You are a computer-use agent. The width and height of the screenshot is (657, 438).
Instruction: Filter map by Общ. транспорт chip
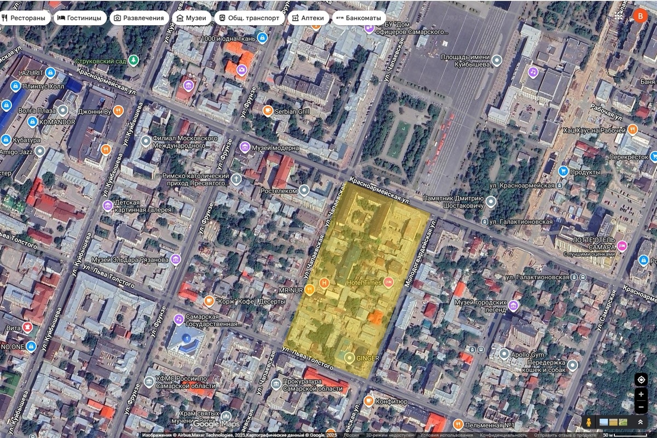[x=249, y=18]
